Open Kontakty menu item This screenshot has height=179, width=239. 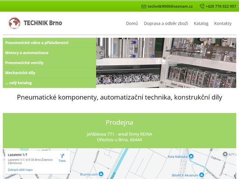click(x=223, y=23)
